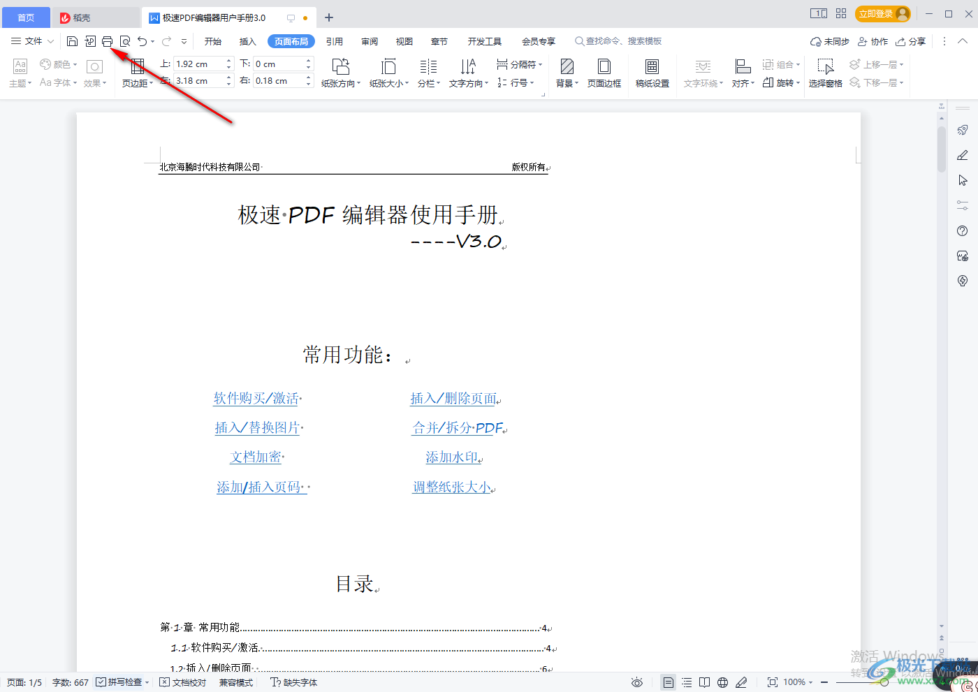The image size is (978, 692).
Task: Click the Redo arrow icon
Action: point(167,41)
